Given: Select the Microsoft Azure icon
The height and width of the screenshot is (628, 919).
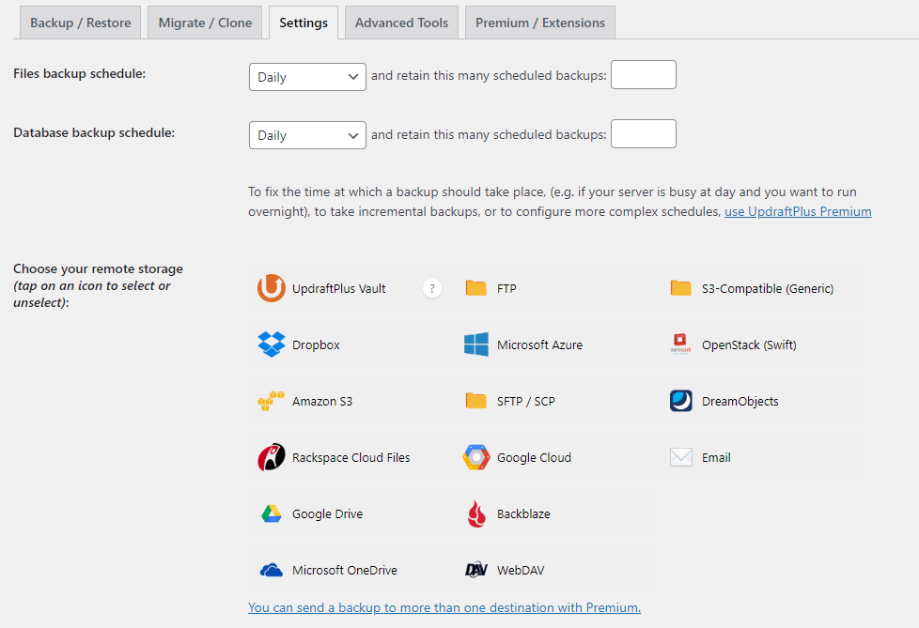Looking at the screenshot, I should click(x=475, y=345).
